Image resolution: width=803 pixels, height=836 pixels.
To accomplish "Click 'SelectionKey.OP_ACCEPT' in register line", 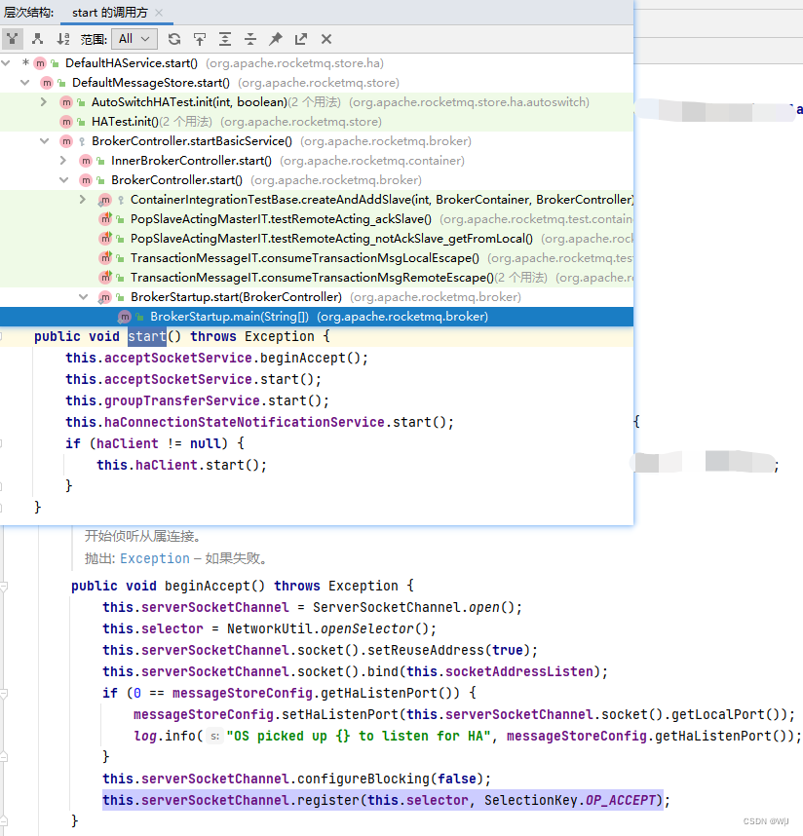I will coord(570,800).
